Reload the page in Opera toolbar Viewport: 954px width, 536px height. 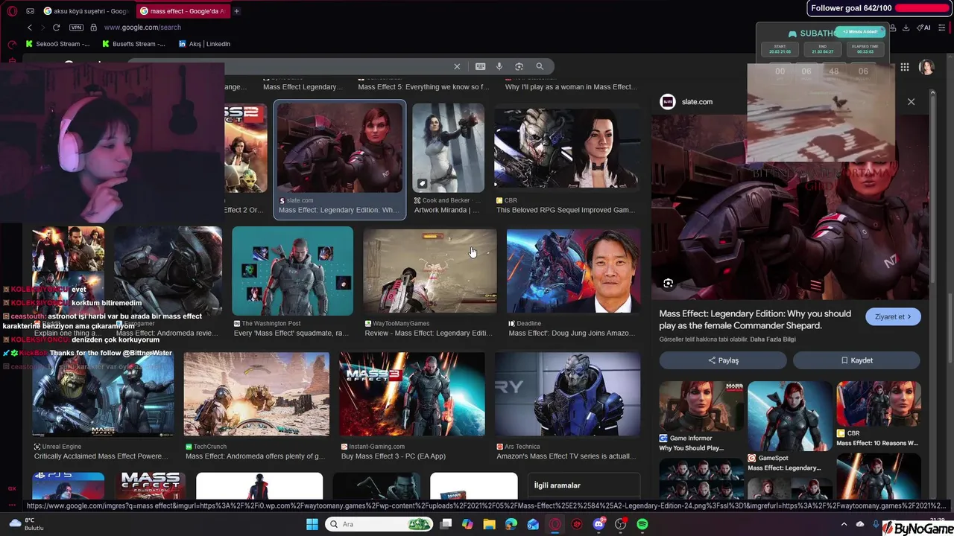pyautogui.click(x=56, y=28)
